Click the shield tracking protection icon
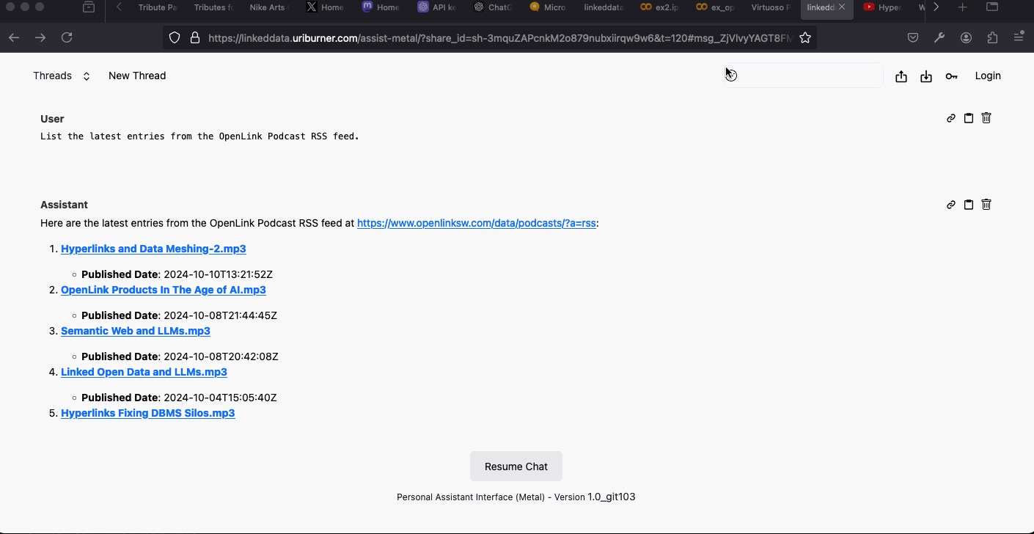The height and width of the screenshot is (534, 1034). pyautogui.click(x=175, y=38)
